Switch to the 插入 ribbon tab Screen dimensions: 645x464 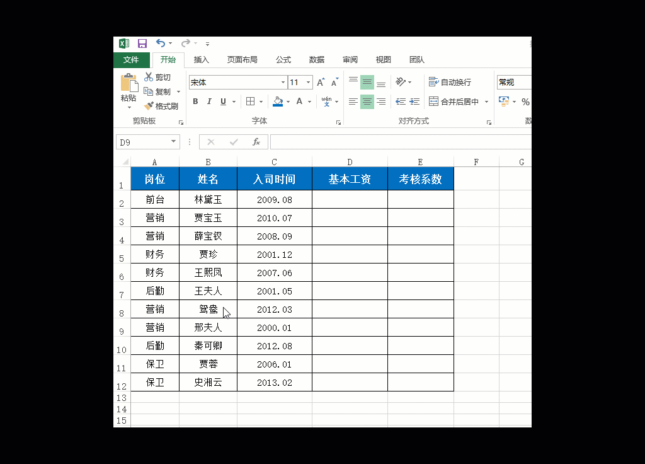[x=202, y=60]
